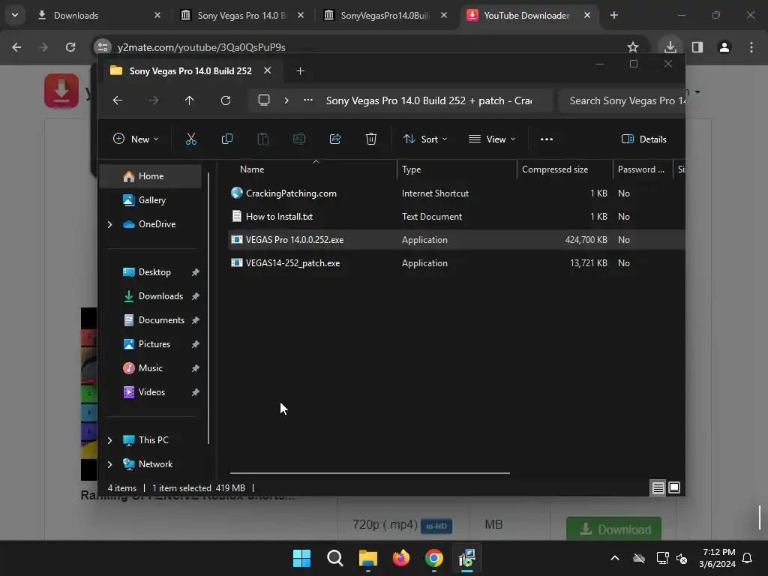The height and width of the screenshot is (576, 768).
Task: Bookmark this page star icon in Chrome
Action: pyautogui.click(x=633, y=47)
